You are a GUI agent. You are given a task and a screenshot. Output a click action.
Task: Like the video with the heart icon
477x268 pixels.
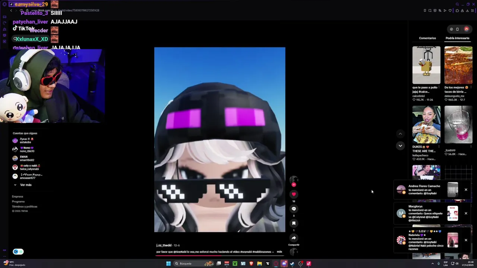click(x=294, y=194)
